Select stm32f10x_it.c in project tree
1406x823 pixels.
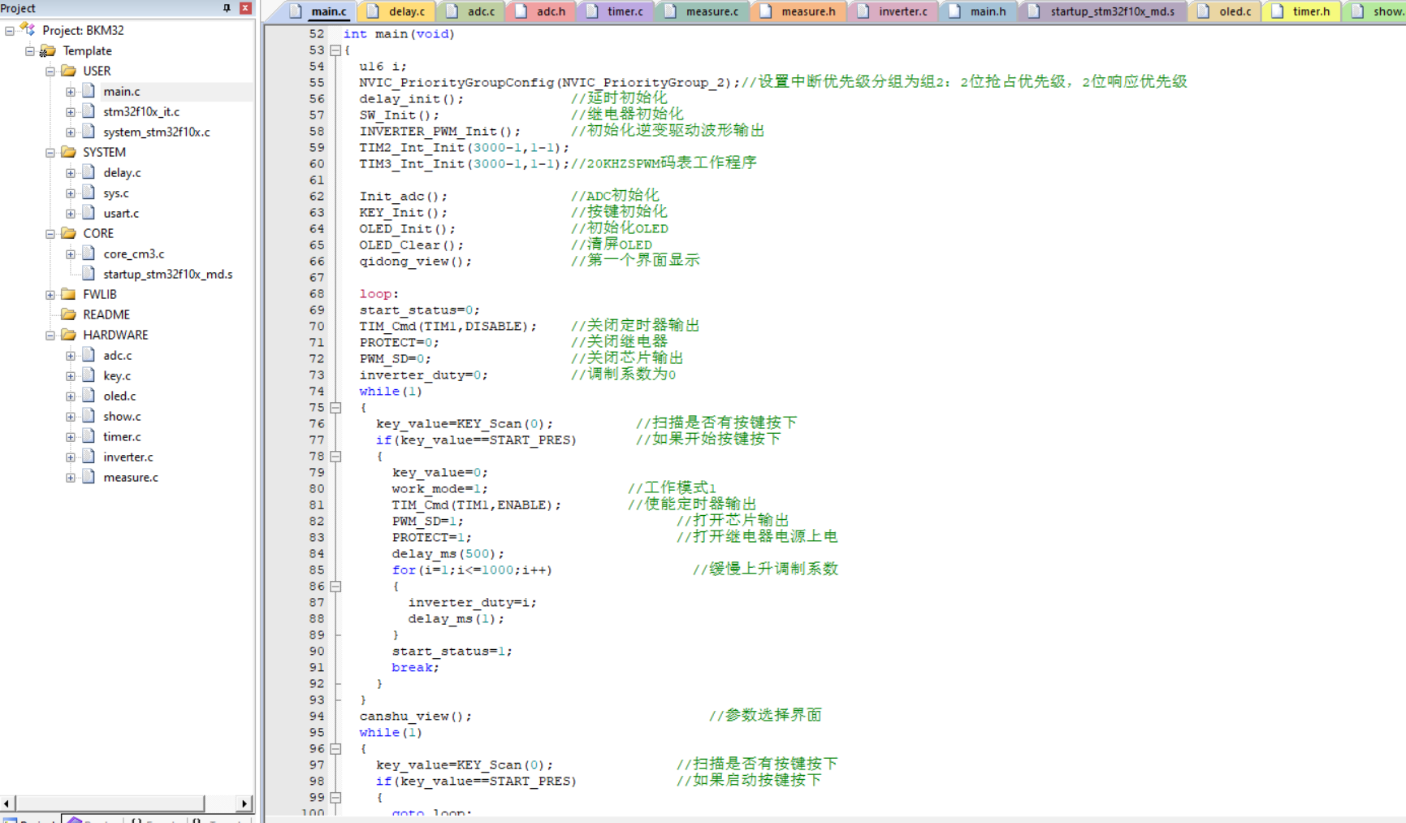141,111
